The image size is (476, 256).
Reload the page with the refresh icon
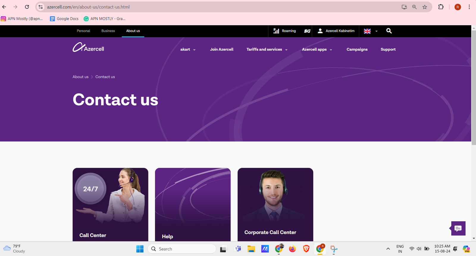pyautogui.click(x=27, y=7)
